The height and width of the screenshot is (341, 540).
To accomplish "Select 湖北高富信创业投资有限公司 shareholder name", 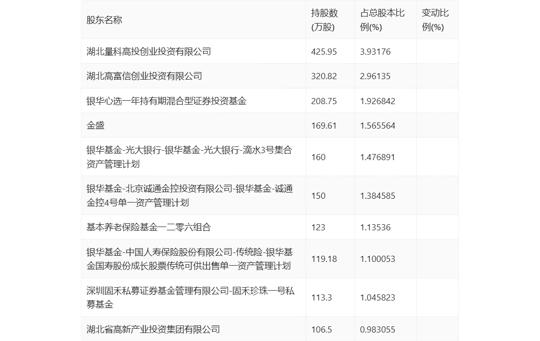I will (144, 76).
